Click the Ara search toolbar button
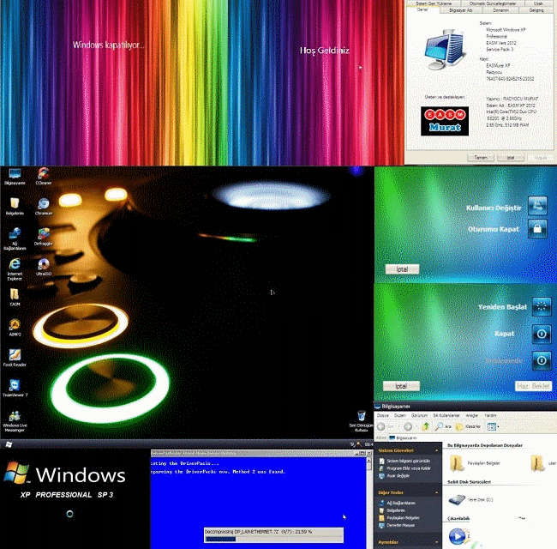The image size is (557, 549). [443, 426]
